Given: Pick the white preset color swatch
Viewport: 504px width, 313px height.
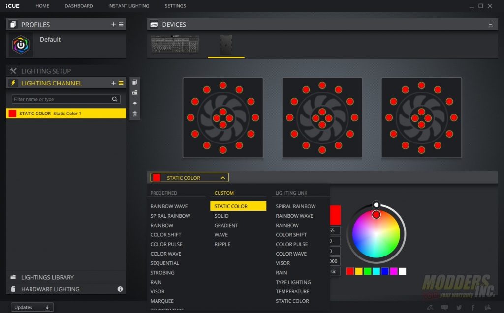Looking at the screenshot, I should pos(402,271).
